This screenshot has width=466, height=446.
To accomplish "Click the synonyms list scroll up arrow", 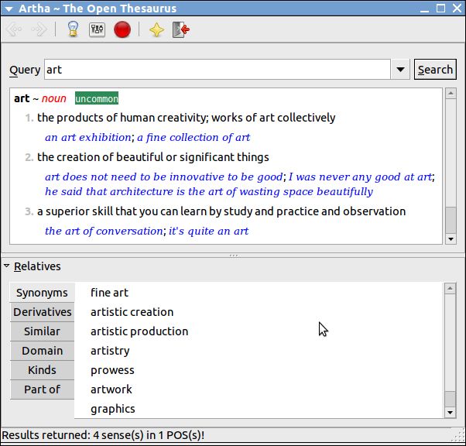I will pos(451,288).
